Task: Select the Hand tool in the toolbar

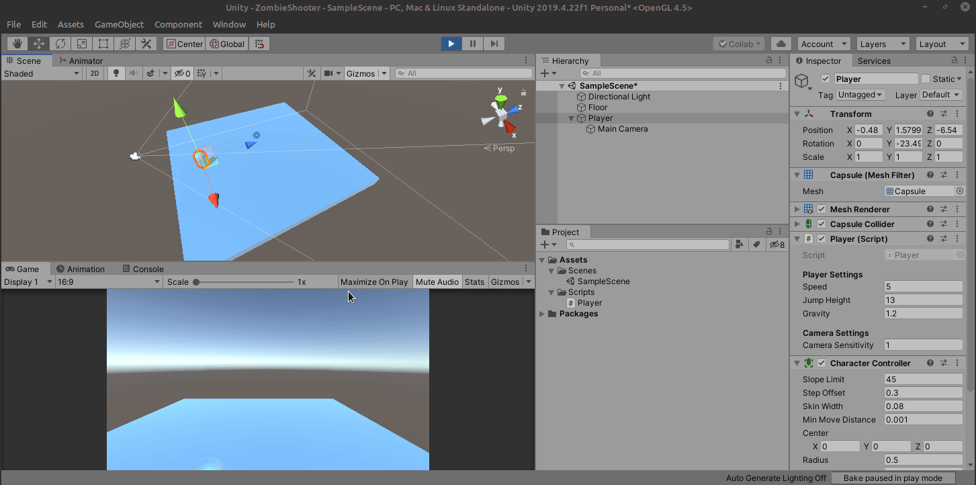Action: click(x=17, y=44)
